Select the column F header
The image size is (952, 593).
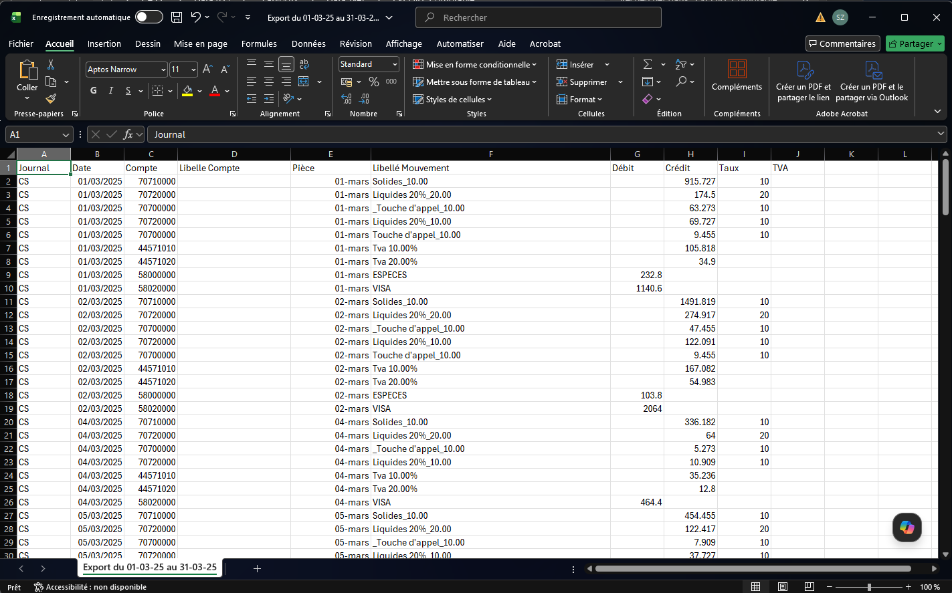(491, 154)
